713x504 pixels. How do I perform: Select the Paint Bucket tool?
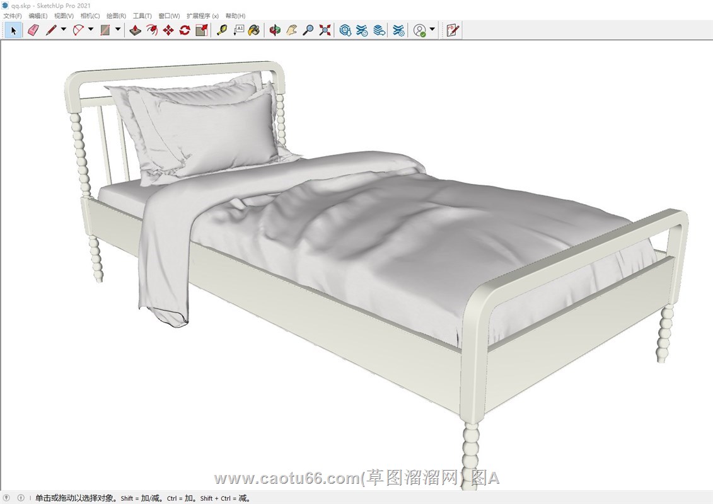coord(254,30)
